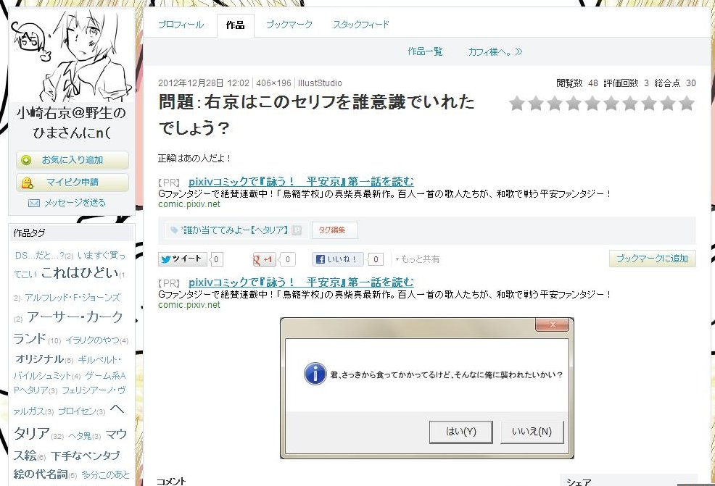Click the 正解はあの人だよ！ caption
Image resolution: width=715 pixels, height=486 pixels.
(x=194, y=159)
